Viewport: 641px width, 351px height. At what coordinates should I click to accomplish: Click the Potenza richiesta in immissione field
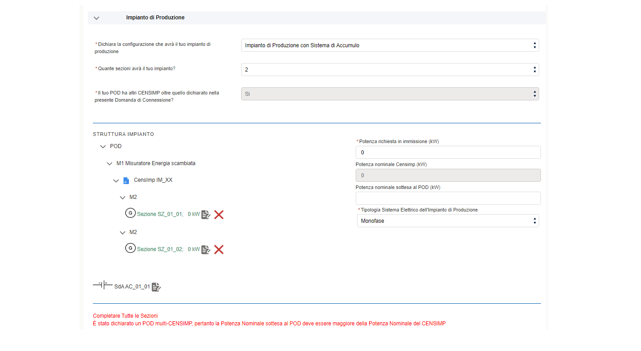pos(448,153)
